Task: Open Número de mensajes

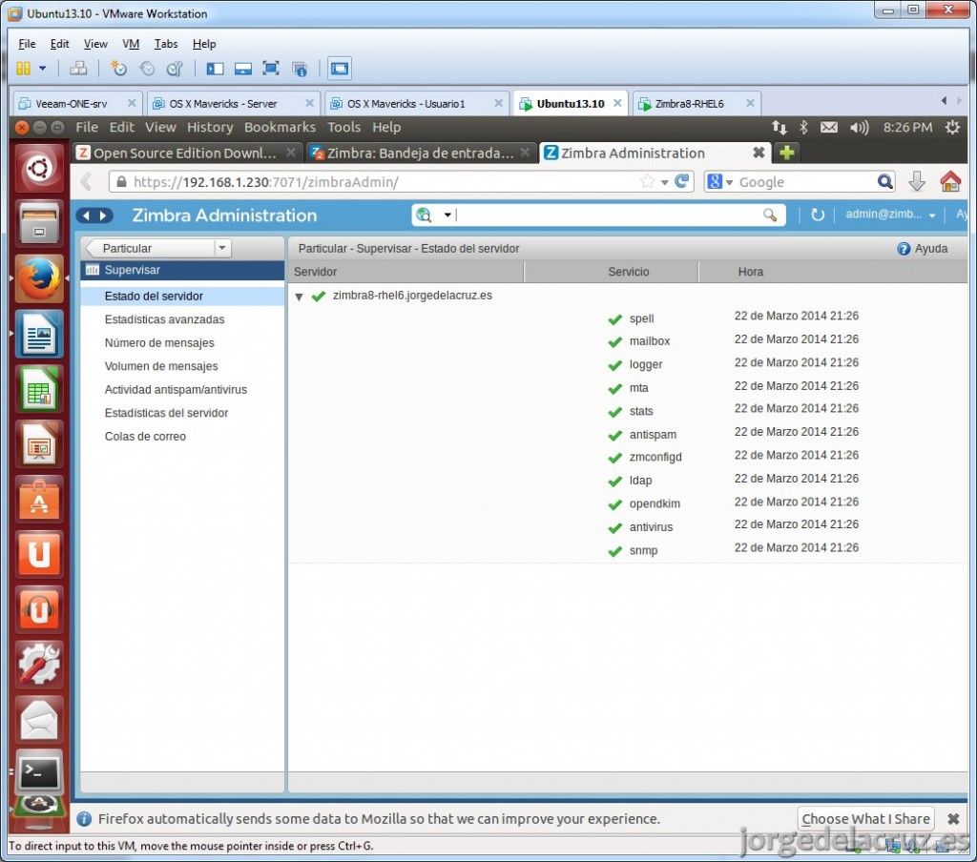Action: [x=159, y=343]
